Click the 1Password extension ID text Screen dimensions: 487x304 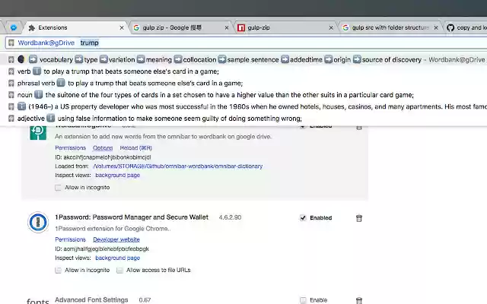(x=102, y=249)
